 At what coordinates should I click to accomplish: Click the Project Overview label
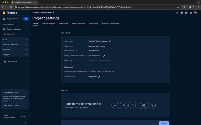click(x=13, y=19)
